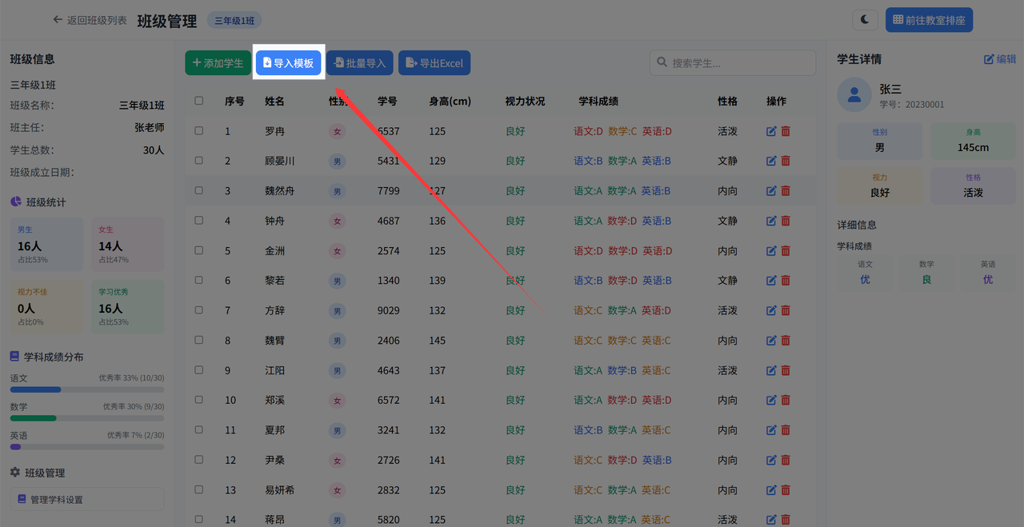Check the checkbox for row 5 金洲
This screenshot has height=527, width=1024.
[x=198, y=250]
